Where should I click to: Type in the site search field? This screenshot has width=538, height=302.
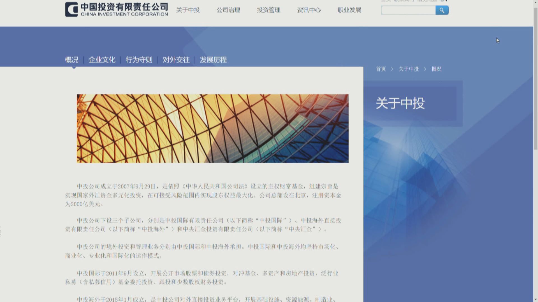pyautogui.click(x=408, y=10)
